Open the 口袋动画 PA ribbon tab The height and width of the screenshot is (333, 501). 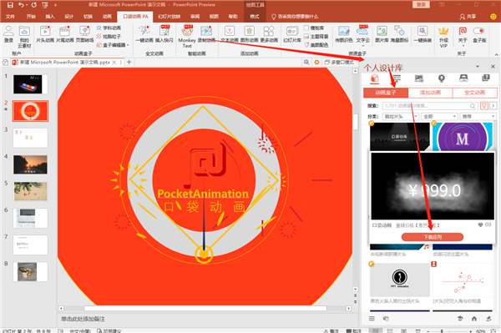135,17
